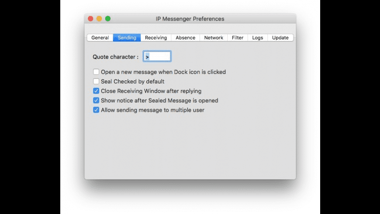Open the Network preferences tab
This screenshot has width=380, height=214.
214,38
